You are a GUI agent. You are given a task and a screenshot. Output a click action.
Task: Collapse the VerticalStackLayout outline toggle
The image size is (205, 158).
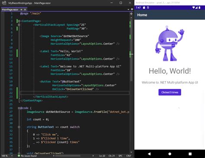point(19,25)
